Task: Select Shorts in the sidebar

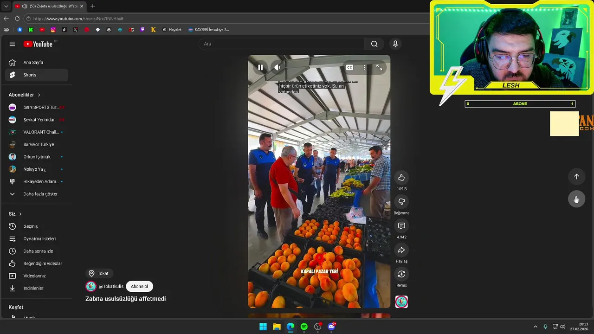Action: [37, 75]
